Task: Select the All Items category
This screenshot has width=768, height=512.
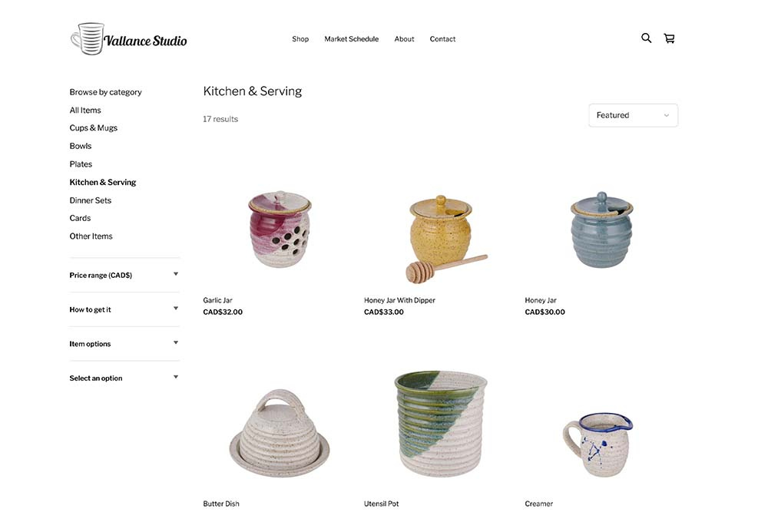Action: 85,110
